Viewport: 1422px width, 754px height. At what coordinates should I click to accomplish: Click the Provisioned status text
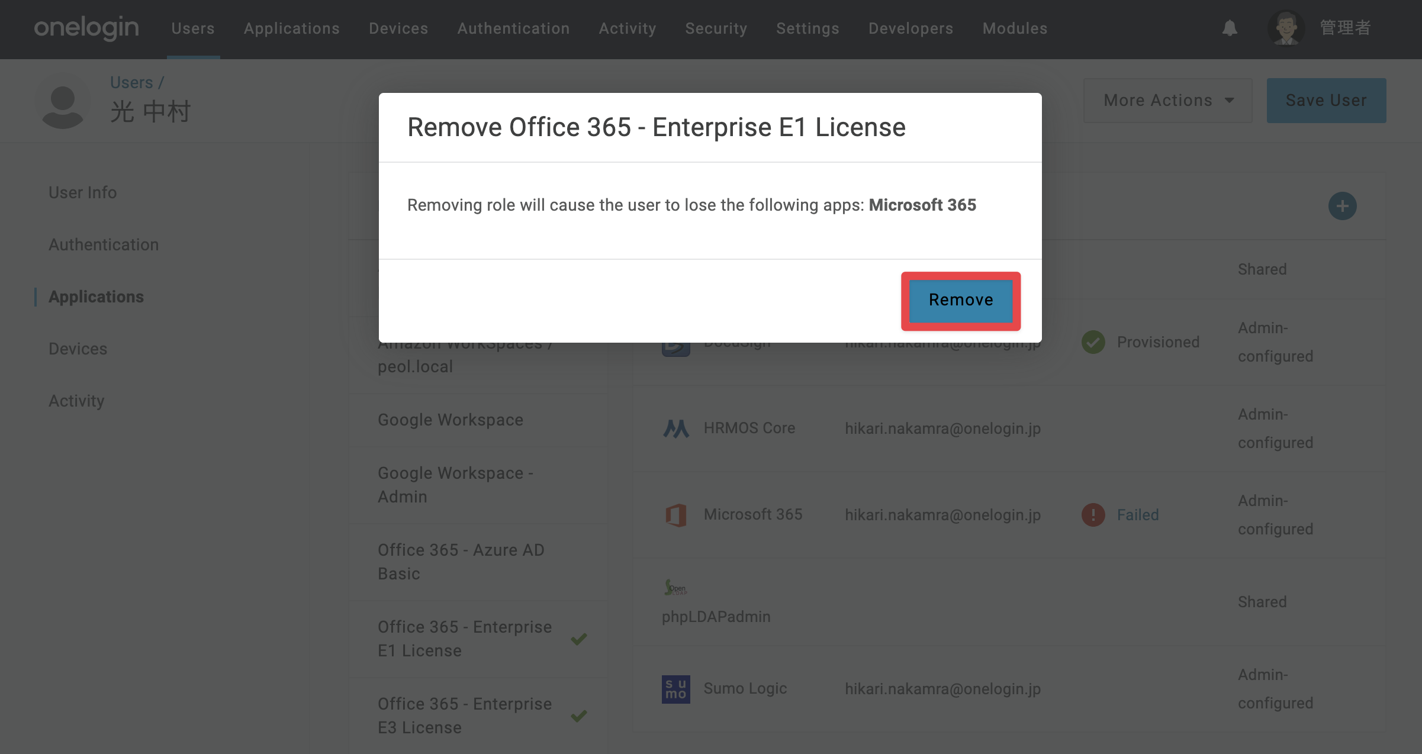coord(1159,342)
